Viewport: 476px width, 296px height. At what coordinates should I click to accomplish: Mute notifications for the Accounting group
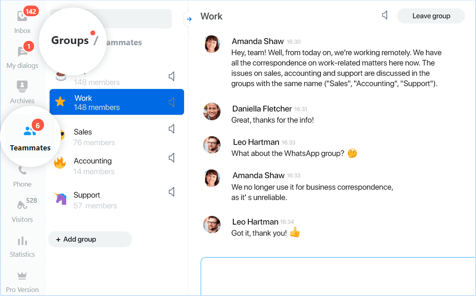coord(171,158)
